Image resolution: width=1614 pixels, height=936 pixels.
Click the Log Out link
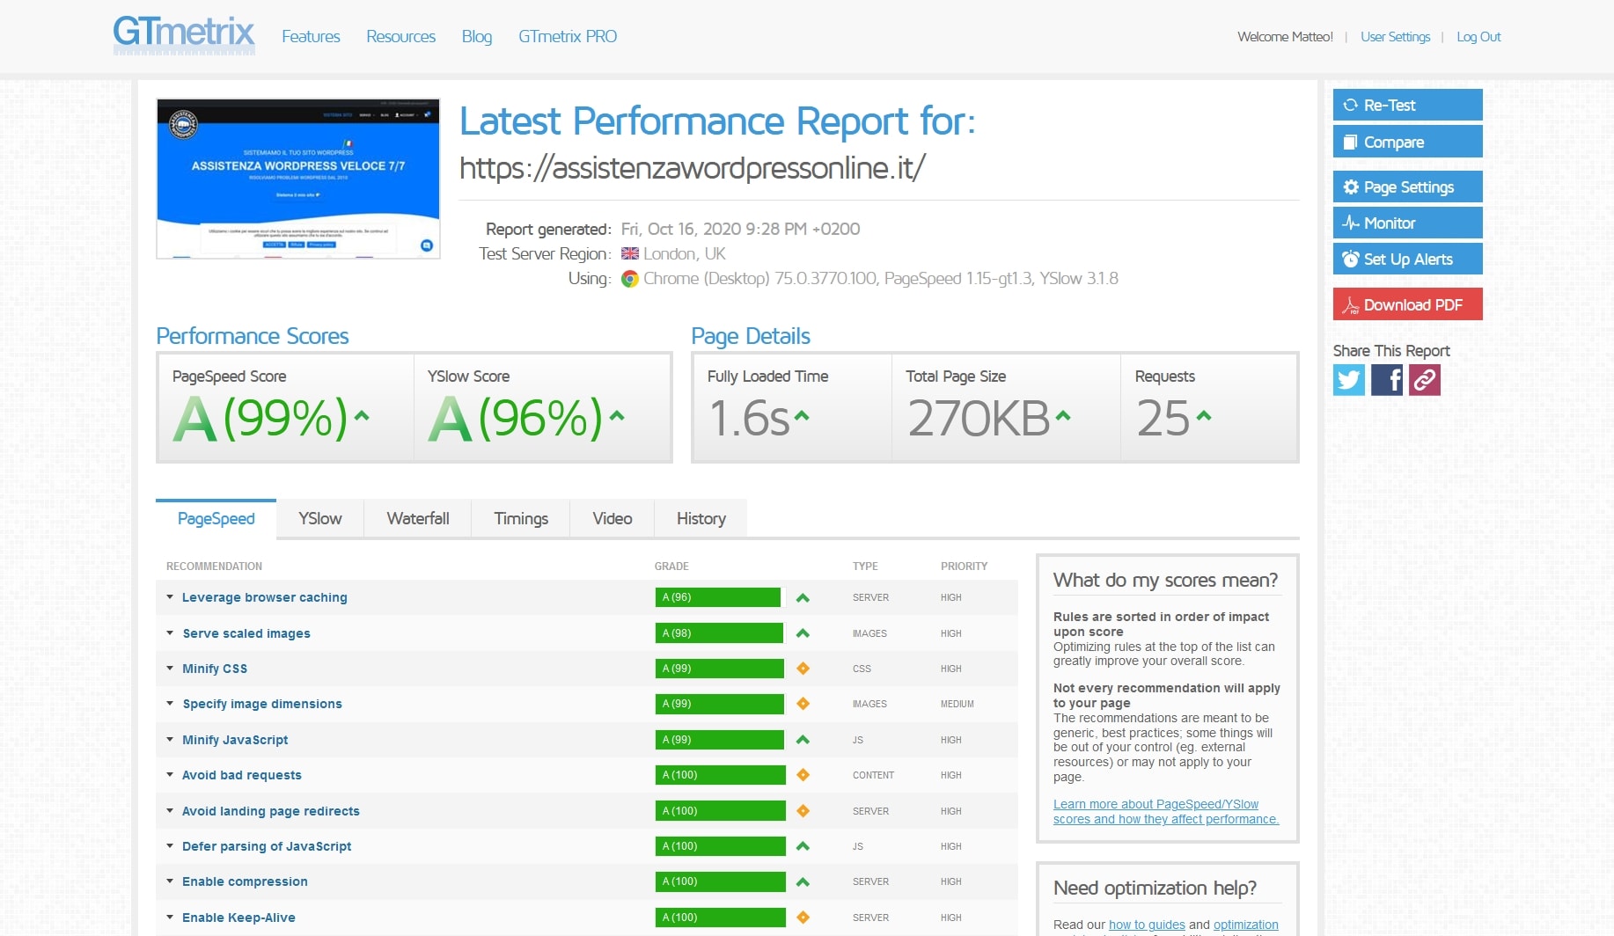pos(1478,37)
